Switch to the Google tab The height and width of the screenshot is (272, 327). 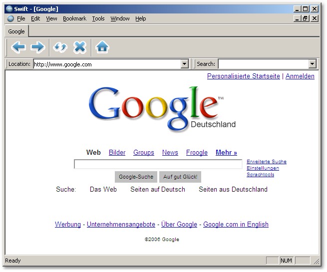[x=16, y=31]
